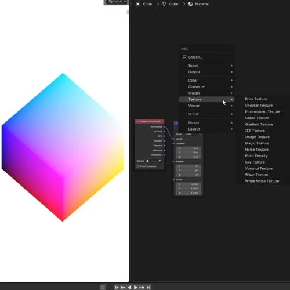Viewport: 290px width, 290px height.
Task: Click the Scale Z value field
Action: [x=188, y=193]
